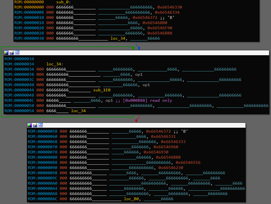Click the op1 operand at ROM:00000038
The width and height of the screenshot is (271, 204).
[139, 74]
